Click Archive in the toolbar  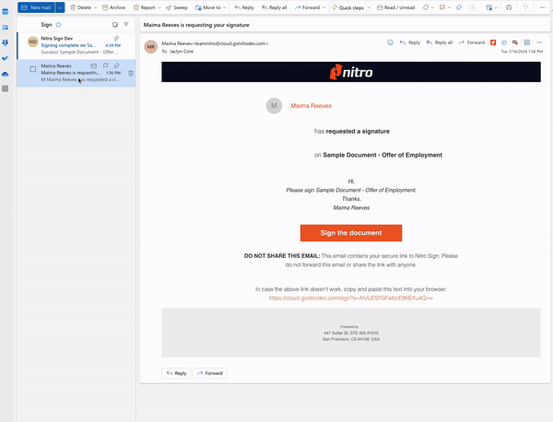112,6
